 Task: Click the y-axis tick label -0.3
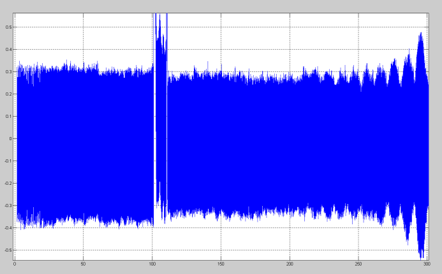click(8, 206)
